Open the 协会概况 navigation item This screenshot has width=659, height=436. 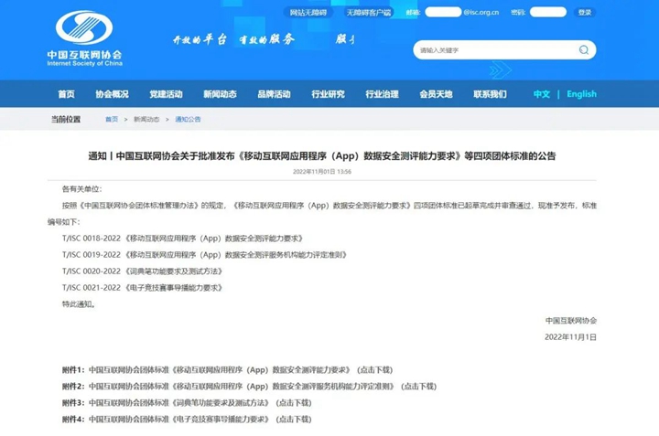[112, 94]
